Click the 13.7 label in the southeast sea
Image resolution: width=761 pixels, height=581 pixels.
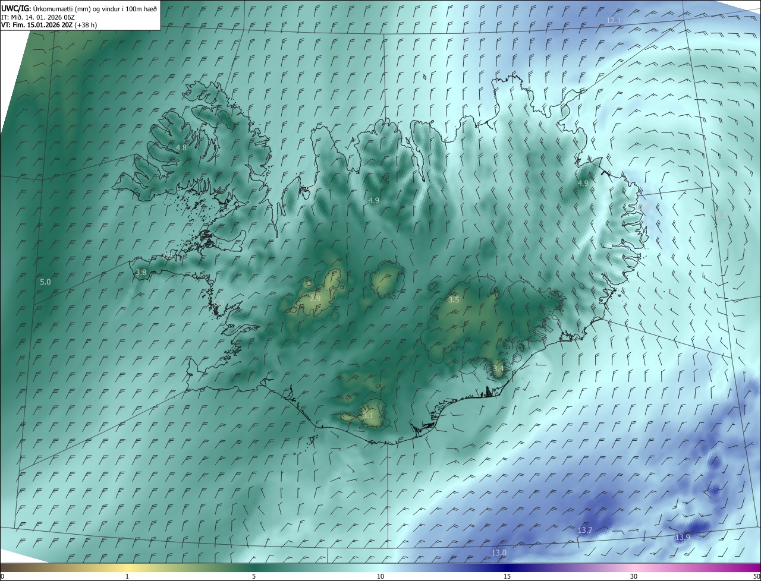[x=585, y=530]
